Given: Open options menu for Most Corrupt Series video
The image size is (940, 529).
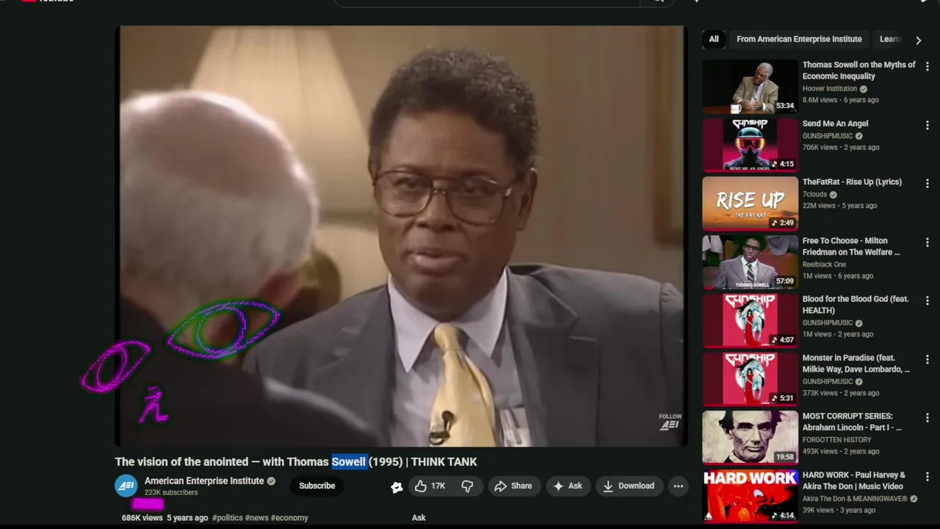Looking at the screenshot, I should click(x=927, y=417).
